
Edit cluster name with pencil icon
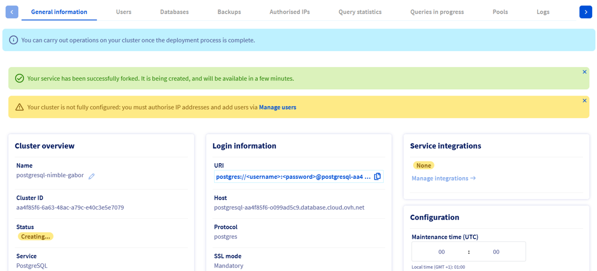tap(91, 176)
